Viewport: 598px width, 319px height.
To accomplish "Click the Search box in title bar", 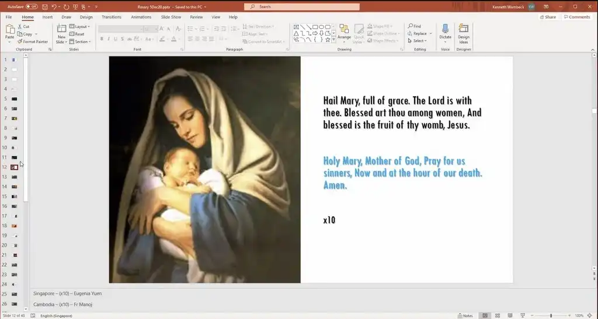I will pyautogui.click(x=302, y=7).
